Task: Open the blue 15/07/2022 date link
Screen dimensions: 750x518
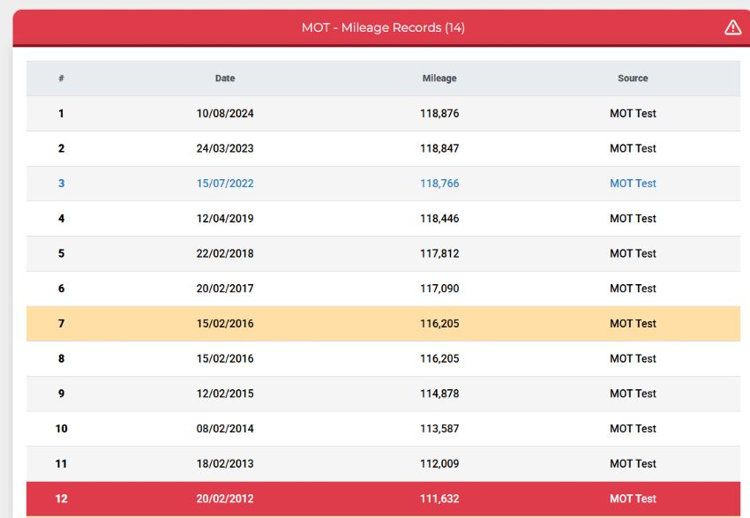Action: [x=225, y=184]
